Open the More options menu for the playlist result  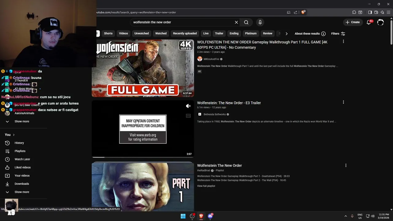pos(346,165)
